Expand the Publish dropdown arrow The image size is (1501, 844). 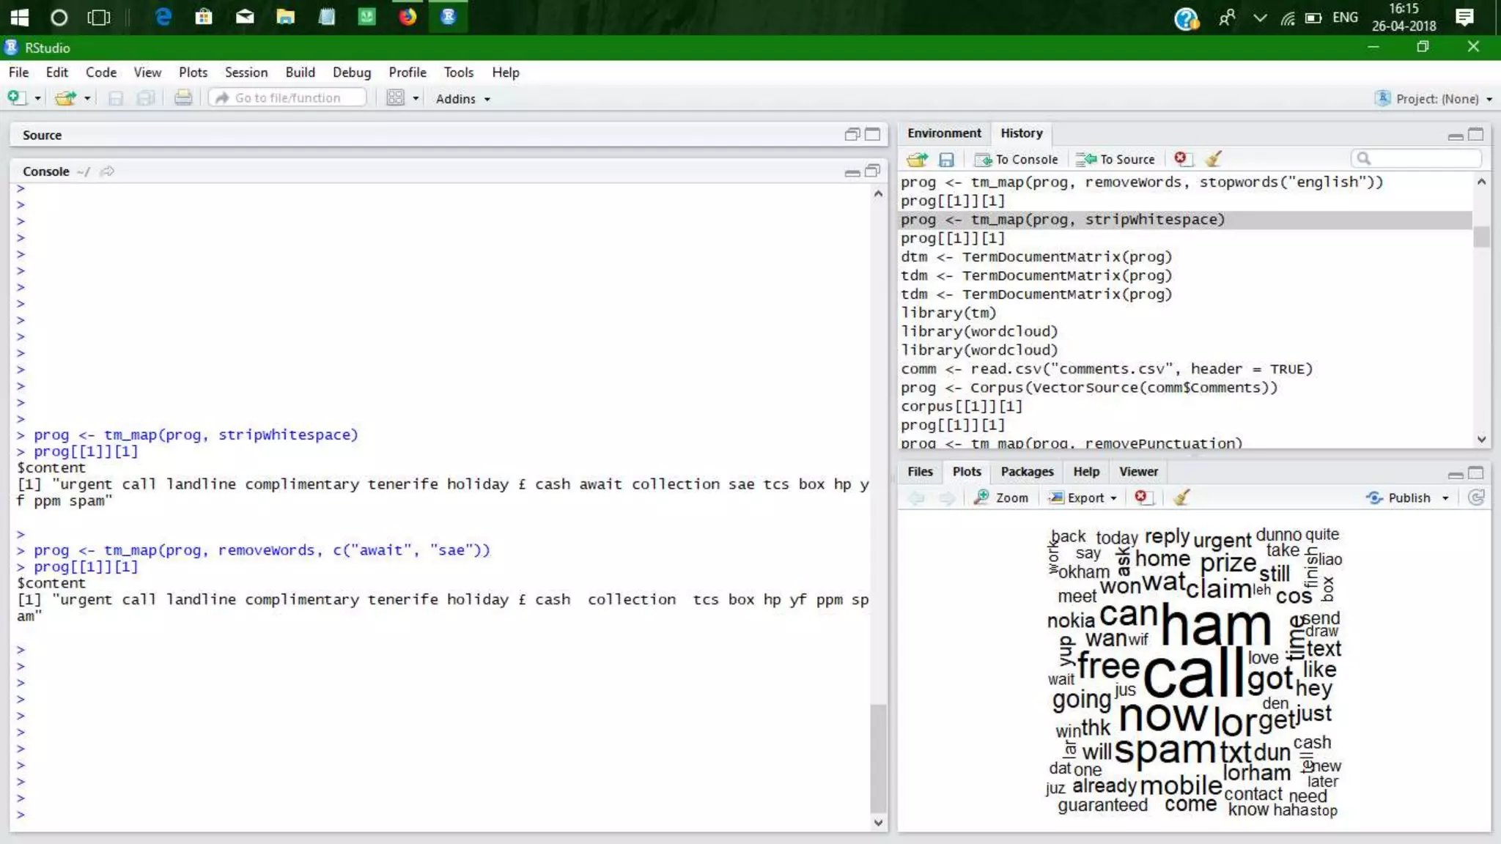click(1445, 498)
